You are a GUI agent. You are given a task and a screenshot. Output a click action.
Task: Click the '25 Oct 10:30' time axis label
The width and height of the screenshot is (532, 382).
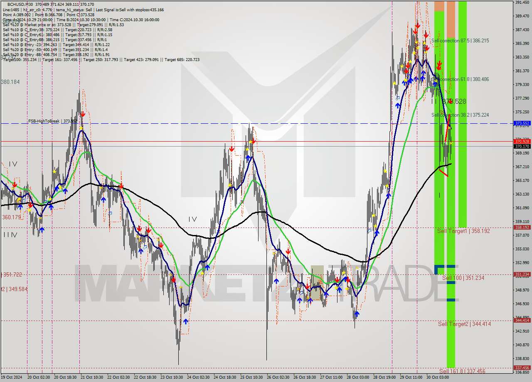click(x=251, y=377)
